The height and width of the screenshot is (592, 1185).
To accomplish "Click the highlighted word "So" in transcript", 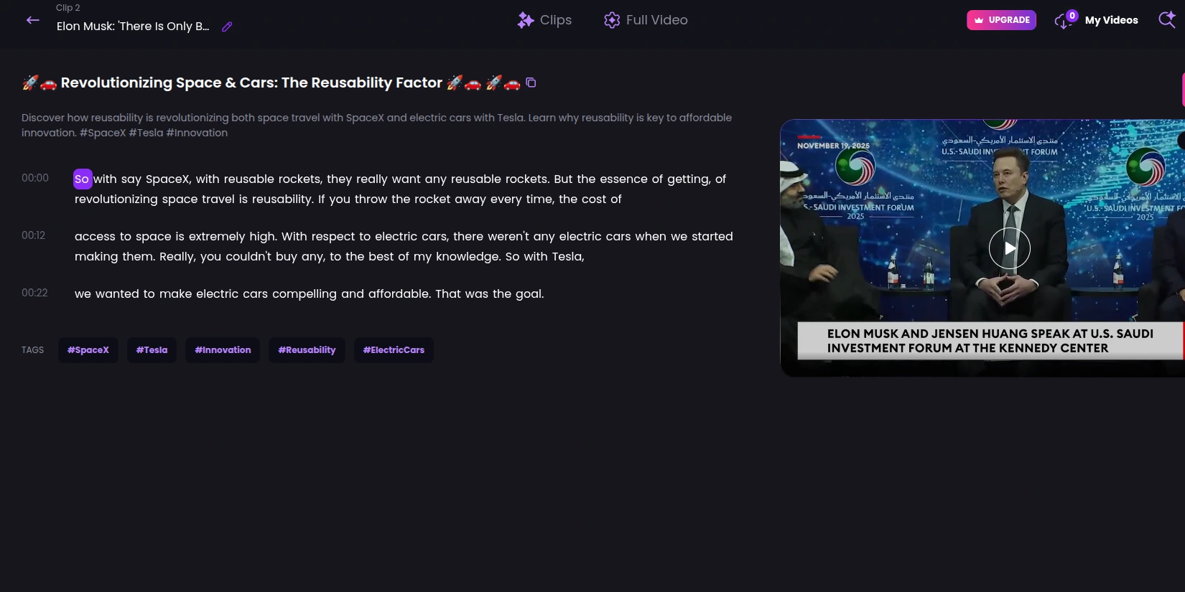I will click(82, 179).
